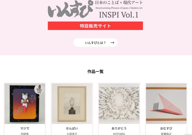
Task: Select artist name 土田圭介
Action: (72, 134)
